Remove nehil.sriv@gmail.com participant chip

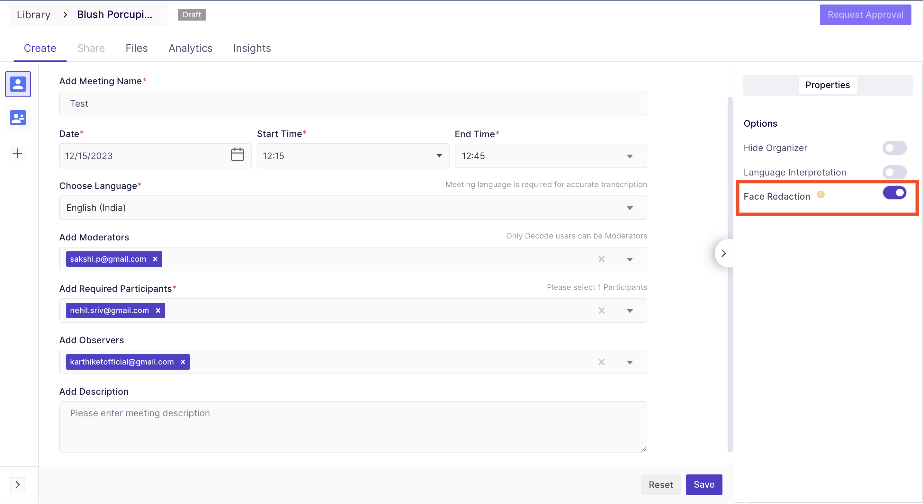point(158,310)
